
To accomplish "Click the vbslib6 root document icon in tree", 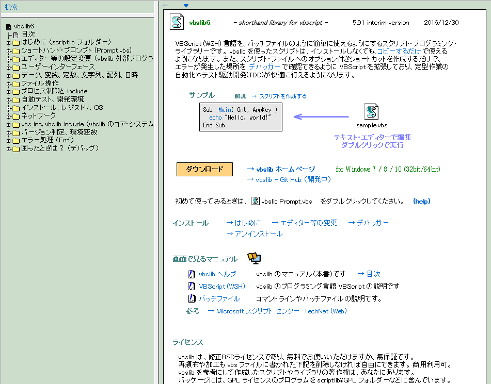I will tap(9, 27).
